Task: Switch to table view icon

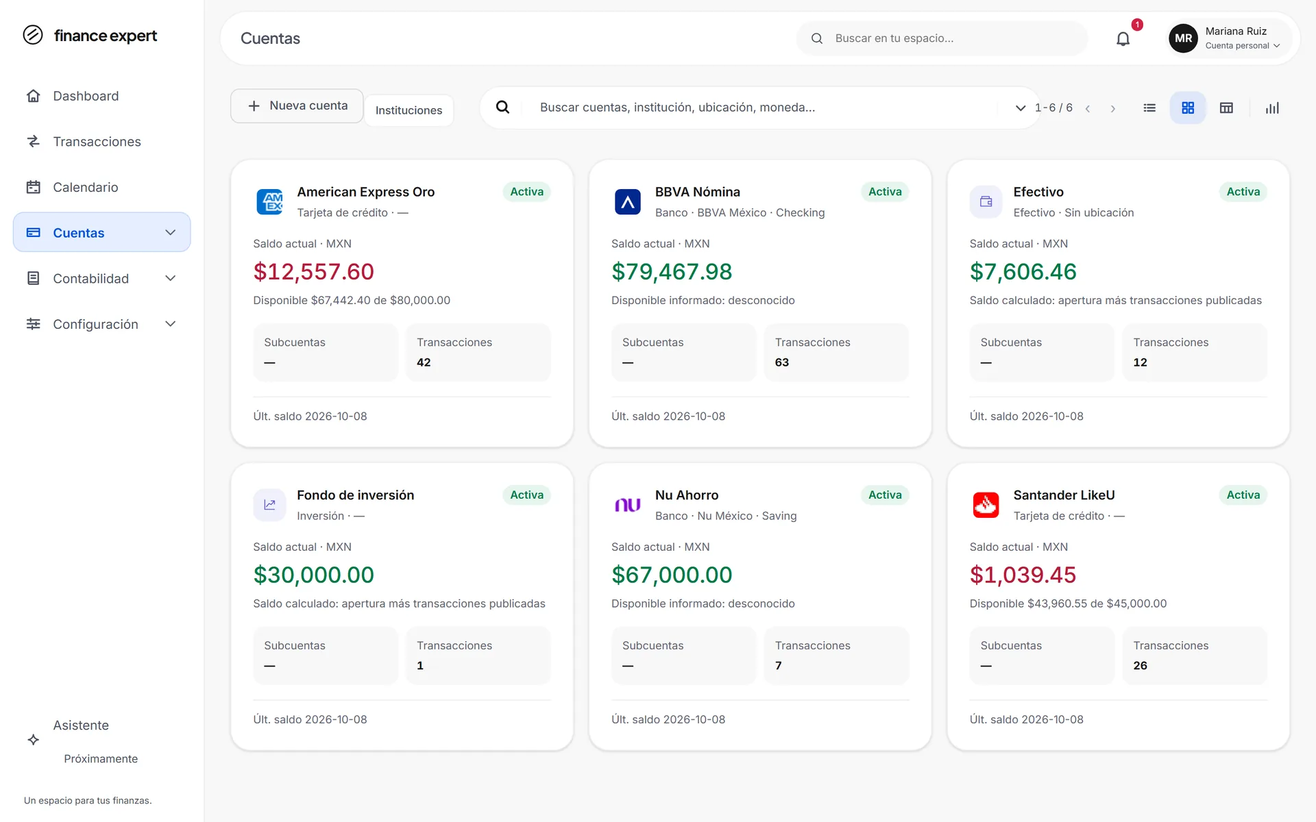Action: (x=1226, y=108)
